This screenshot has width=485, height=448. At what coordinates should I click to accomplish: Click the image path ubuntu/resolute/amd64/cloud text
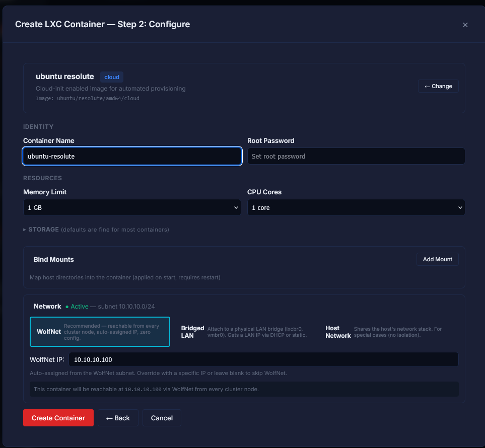[x=98, y=98]
